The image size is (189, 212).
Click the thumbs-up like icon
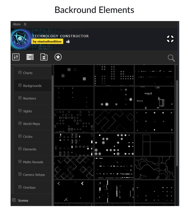point(68,42)
